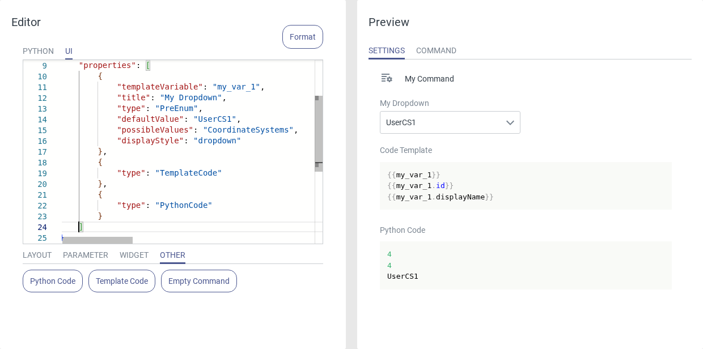Switch to the COMMAND preview tab
703x349 pixels.
(x=436, y=50)
